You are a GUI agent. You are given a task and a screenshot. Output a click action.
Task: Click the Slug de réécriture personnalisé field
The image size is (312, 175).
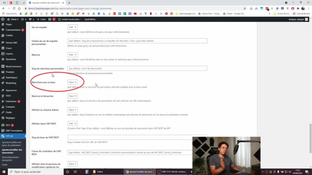tap(137, 68)
